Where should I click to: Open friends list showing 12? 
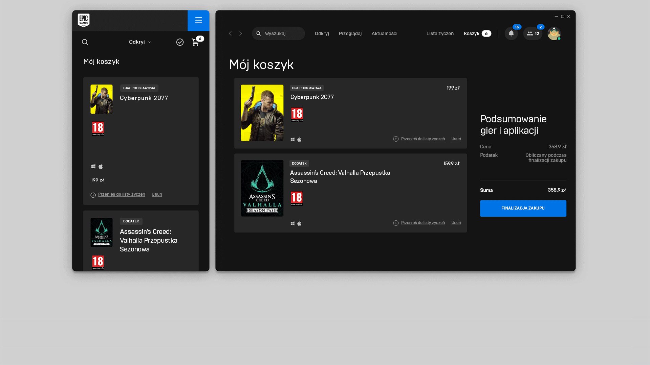coord(533,33)
